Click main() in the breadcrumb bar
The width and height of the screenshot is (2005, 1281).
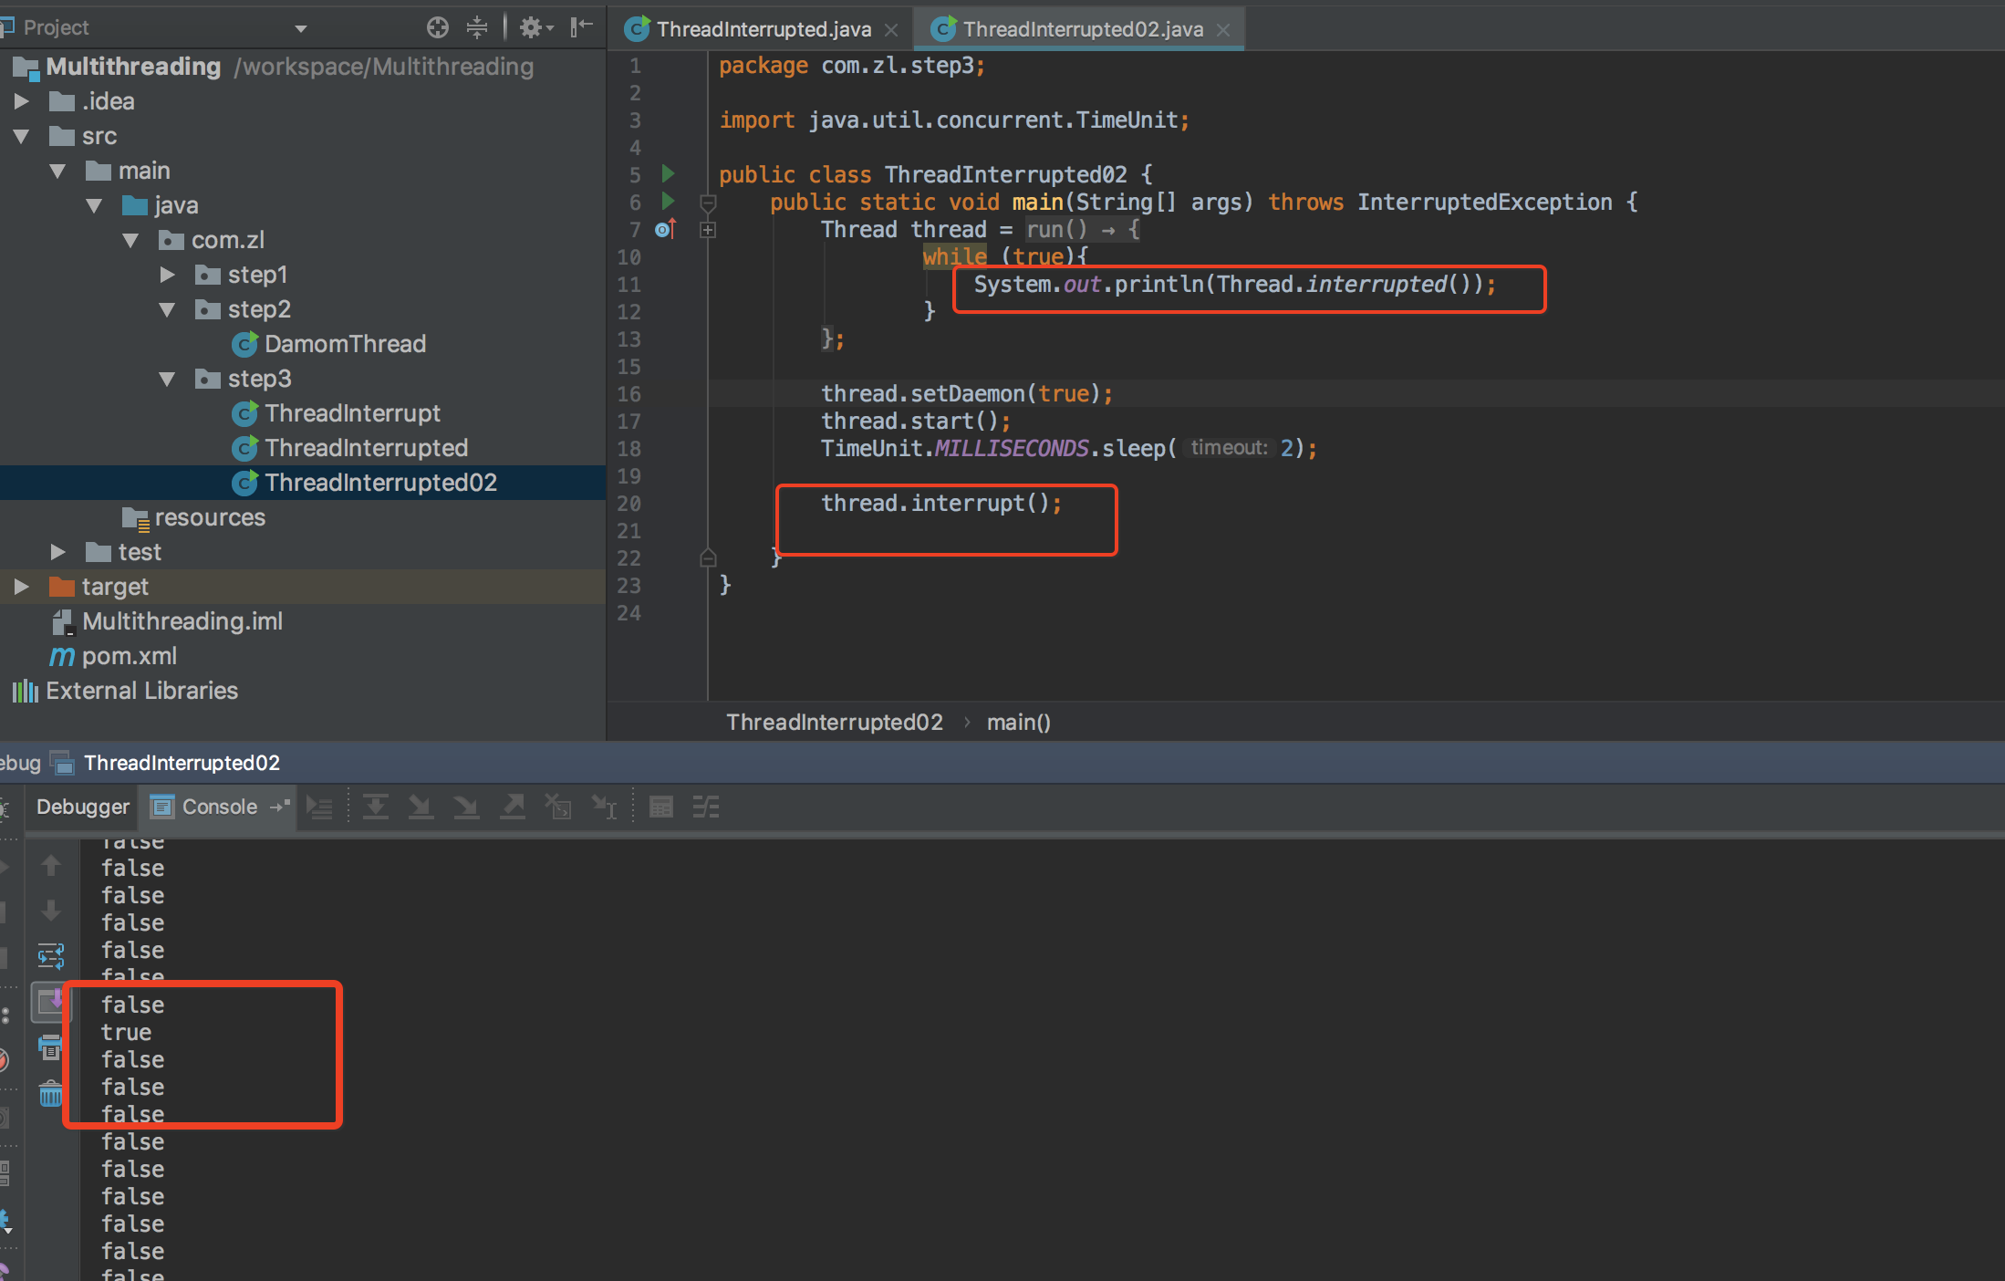1018,723
